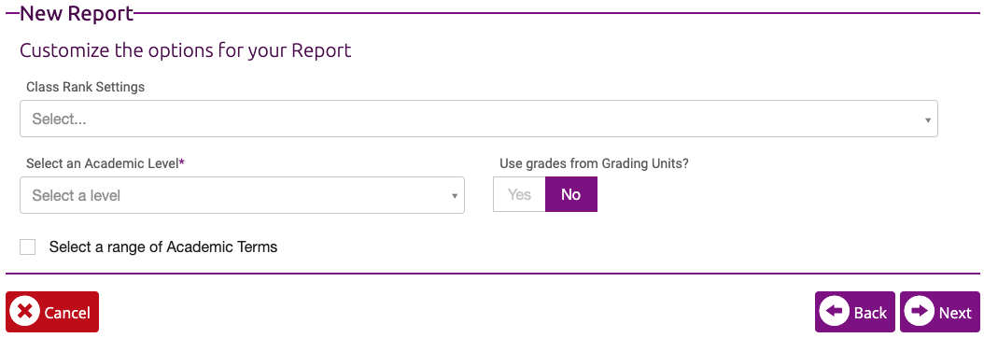984x352 pixels.
Task: Click the "Select an Academic Level" label
Action: coord(103,163)
